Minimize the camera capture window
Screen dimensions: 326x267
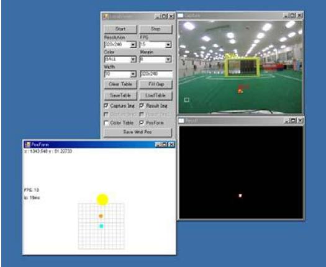(x=286, y=16)
